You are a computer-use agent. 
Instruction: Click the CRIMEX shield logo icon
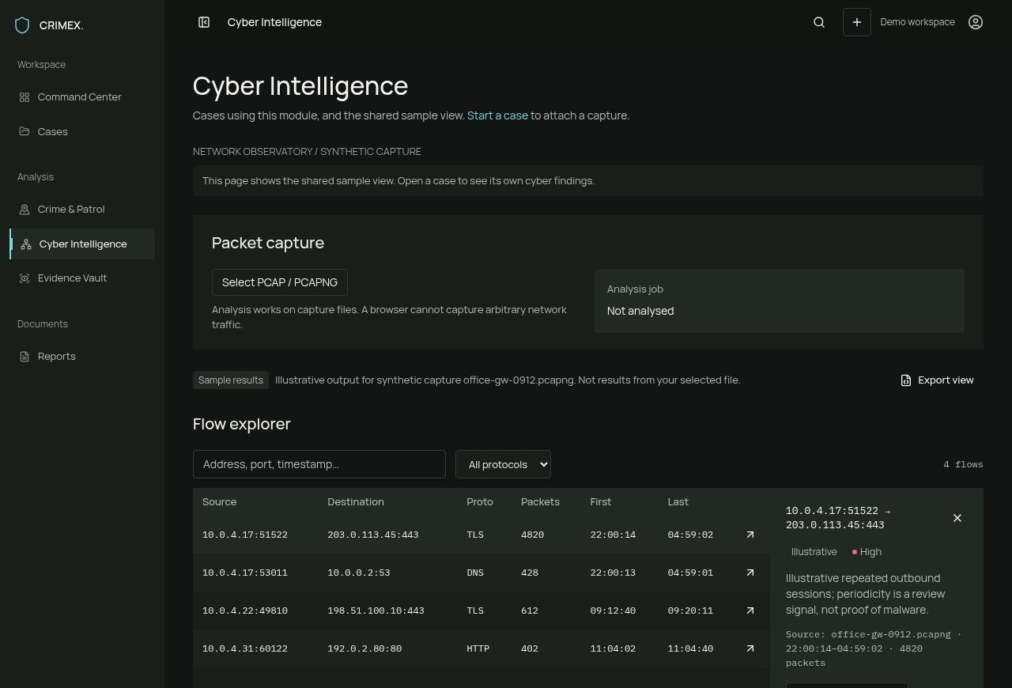[22, 25]
